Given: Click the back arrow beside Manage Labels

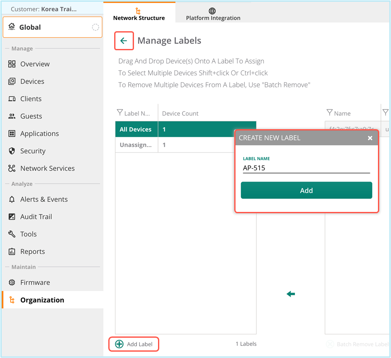Looking at the screenshot, I should pos(123,41).
